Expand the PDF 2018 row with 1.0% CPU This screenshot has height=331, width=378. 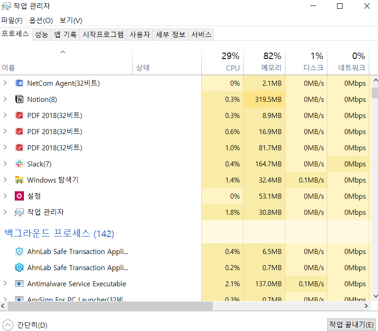(x=5, y=147)
